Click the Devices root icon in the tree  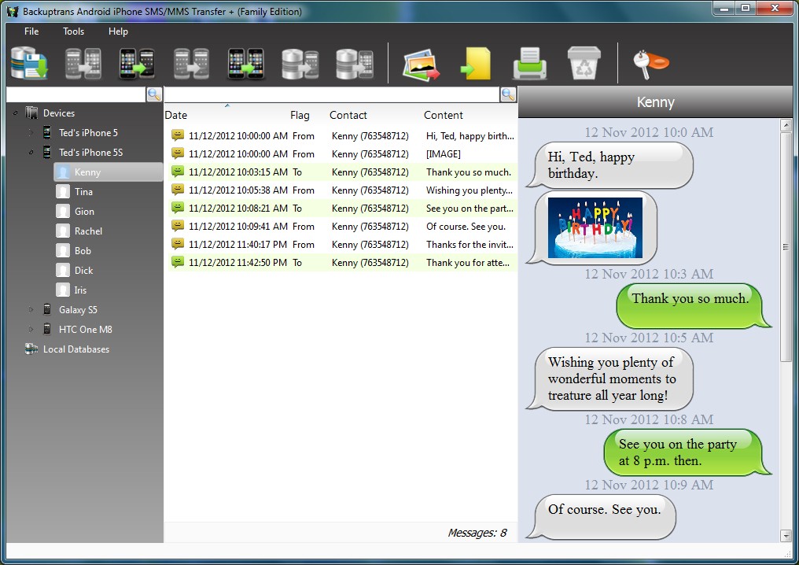tap(32, 113)
